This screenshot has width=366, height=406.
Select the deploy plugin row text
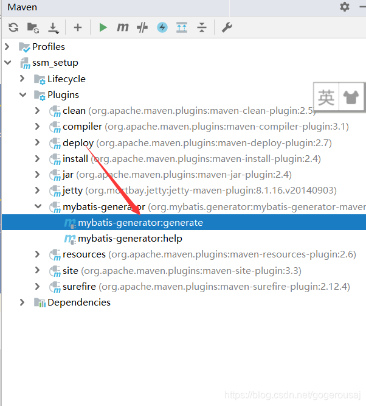[197, 142]
